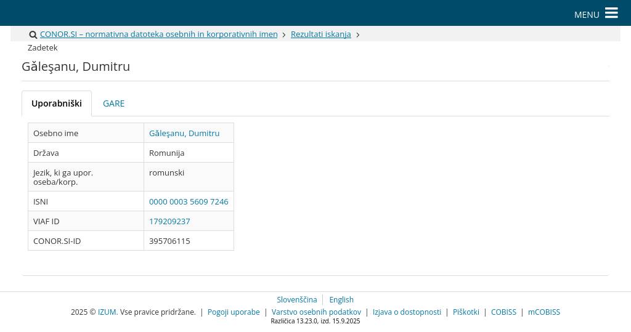Image resolution: width=631 pixels, height=332 pixels.
Task: Open the IZUM footer link
Action: point(107,312)
